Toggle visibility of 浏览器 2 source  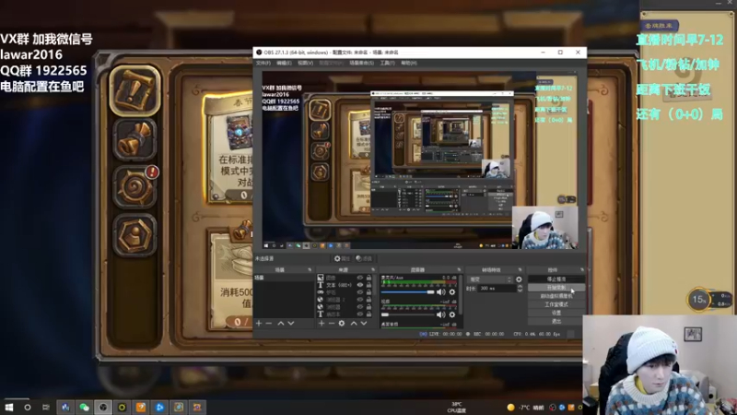tap(360, 299)
